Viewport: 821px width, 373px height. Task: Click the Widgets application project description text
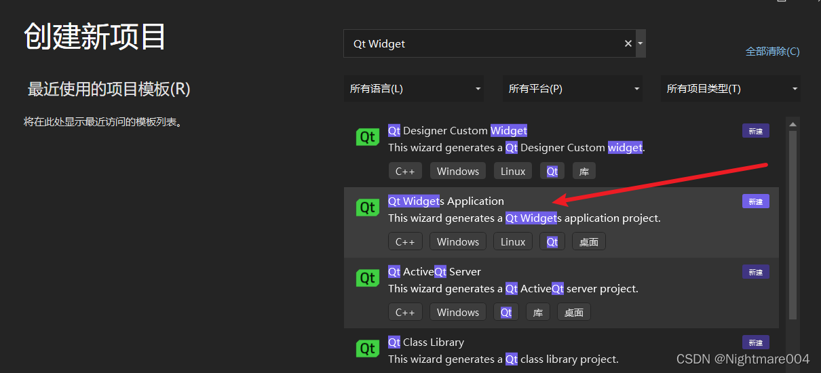pyautogui.click(x=524, y=218)
